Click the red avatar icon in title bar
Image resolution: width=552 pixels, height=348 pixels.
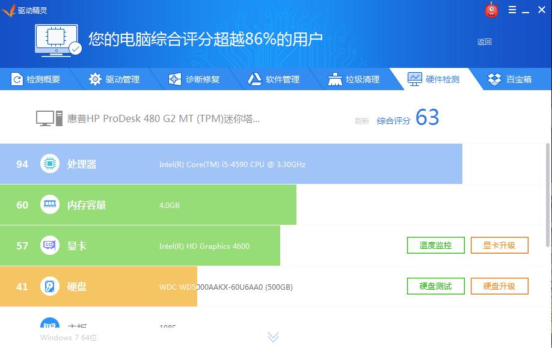(x=491, y=10)
